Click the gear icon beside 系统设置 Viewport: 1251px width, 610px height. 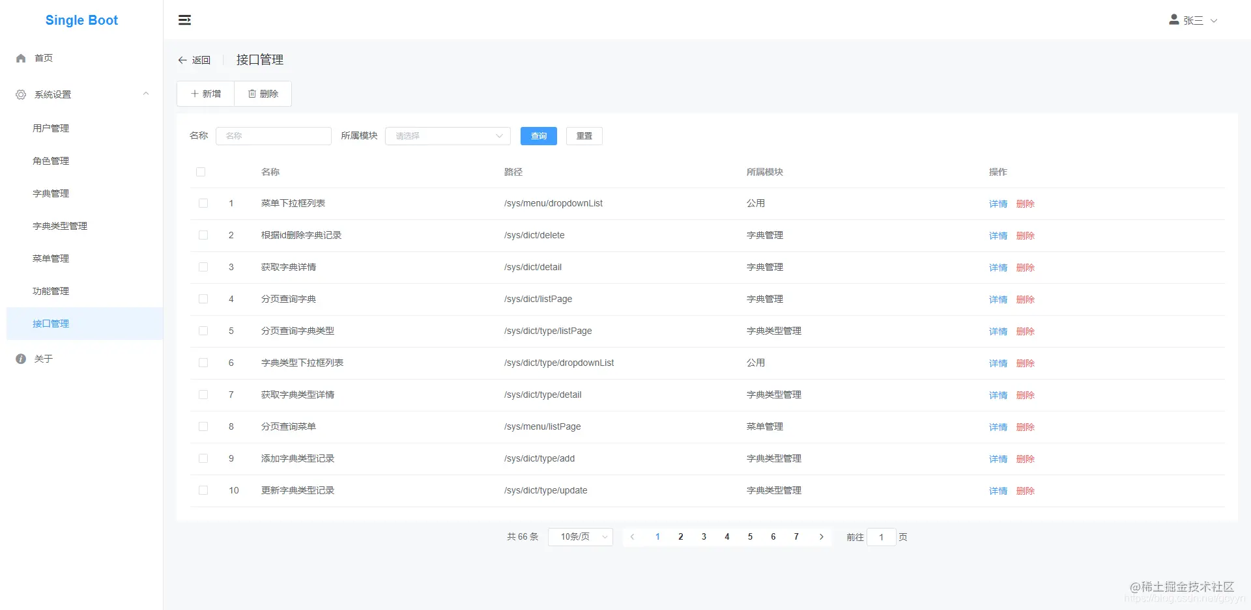coord(21,94)
